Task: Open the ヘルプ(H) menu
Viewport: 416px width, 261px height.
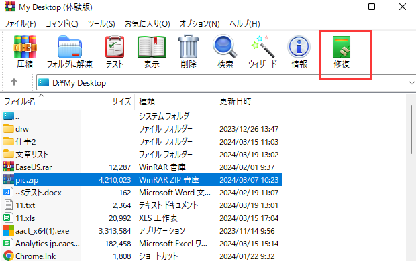Action: (245, 24)
